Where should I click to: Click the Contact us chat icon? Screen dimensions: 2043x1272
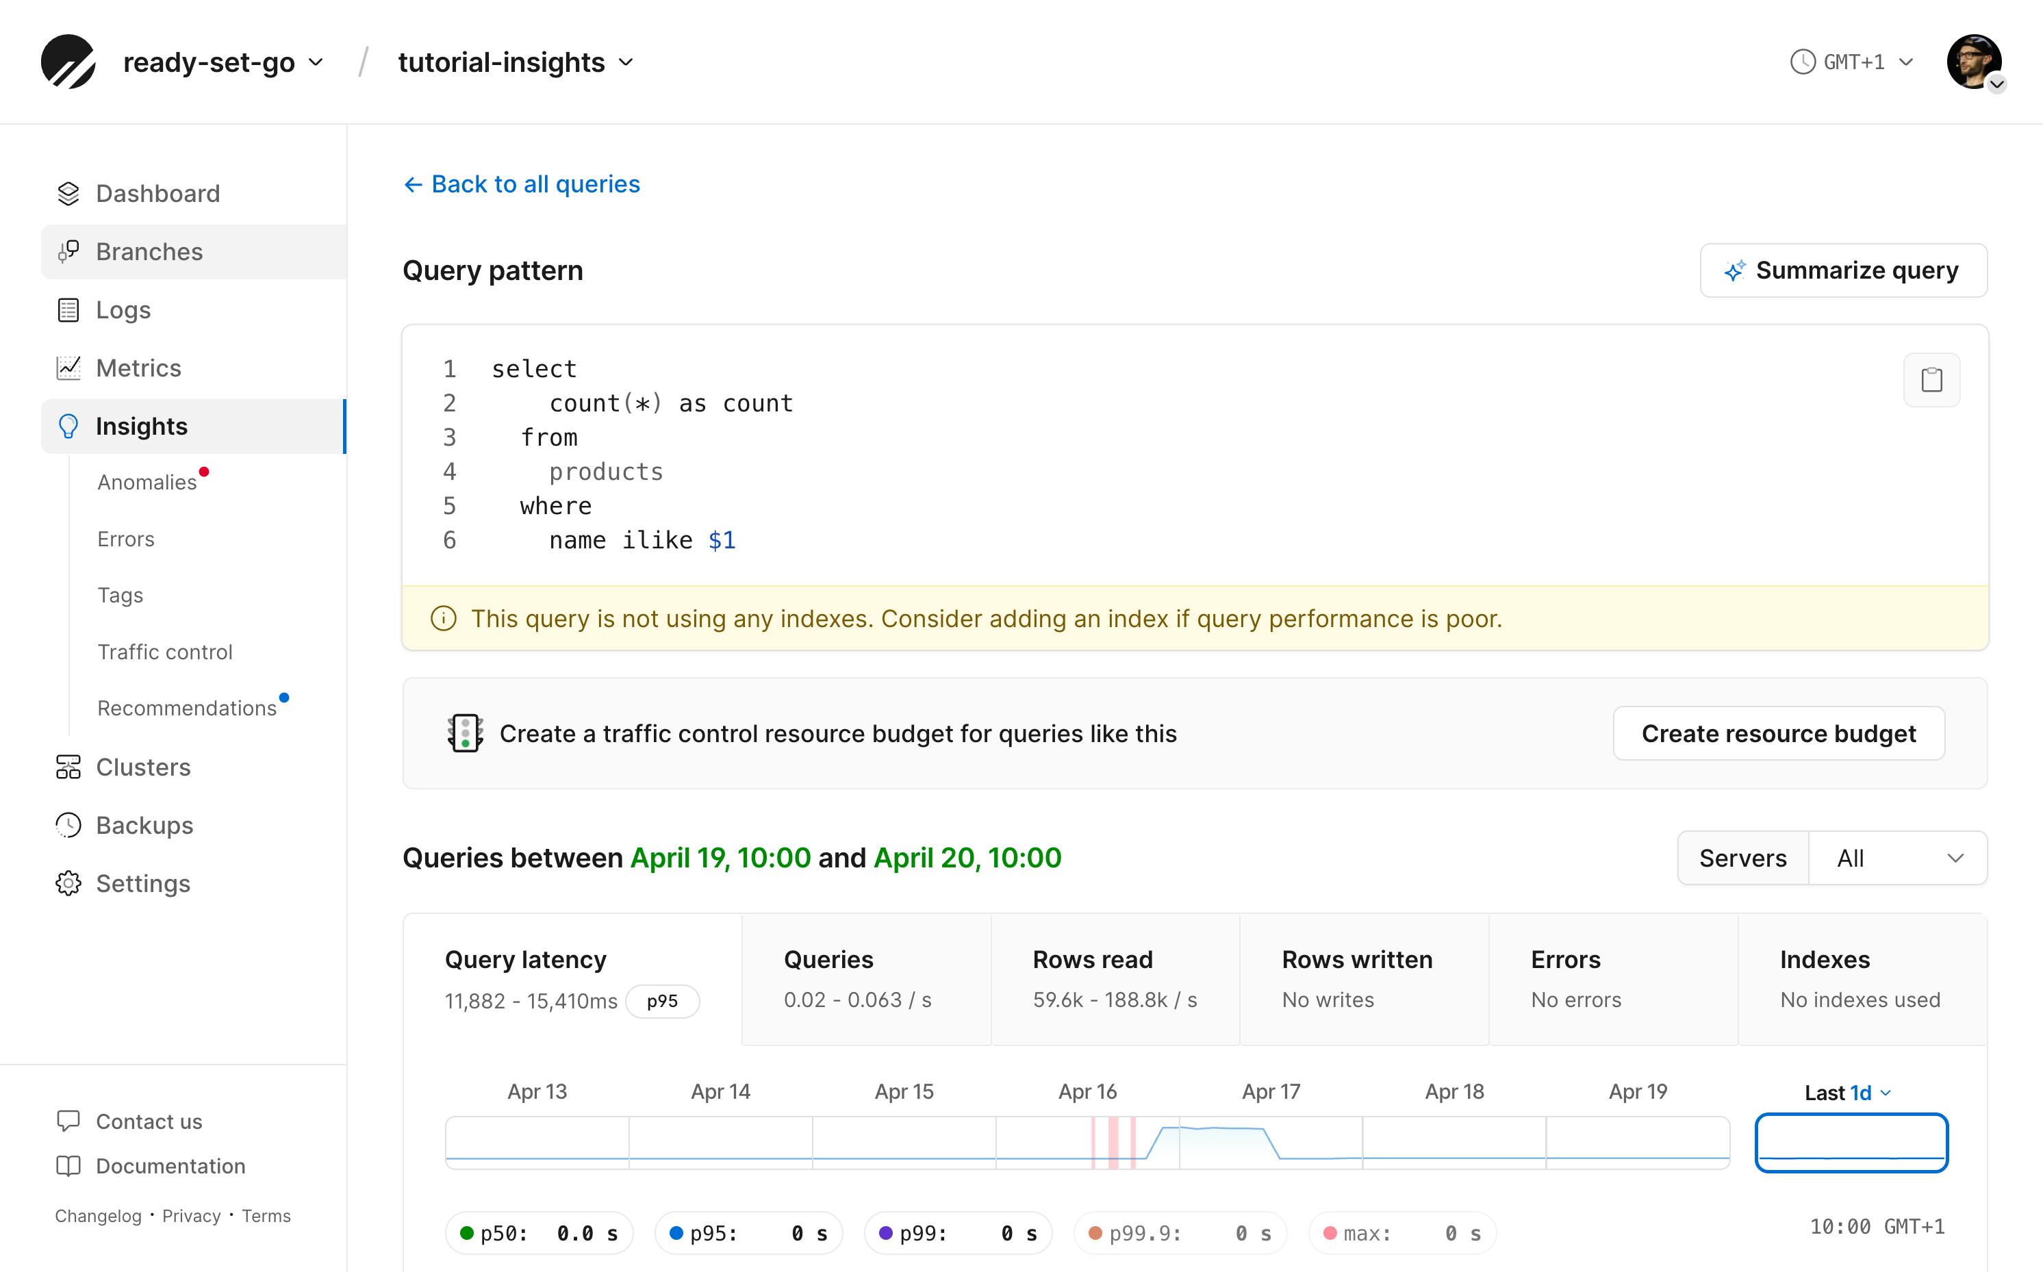(68, 1121)
